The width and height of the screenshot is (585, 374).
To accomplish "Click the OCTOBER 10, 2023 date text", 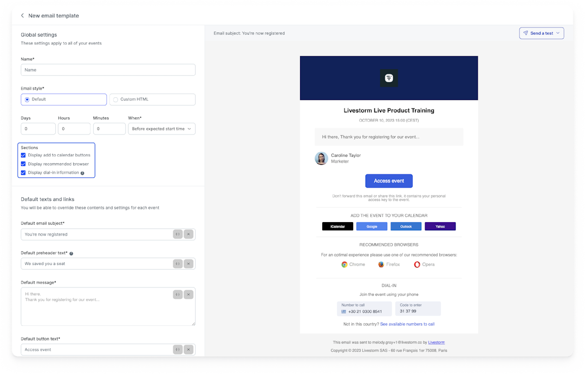I will click(x=389, y=121).
